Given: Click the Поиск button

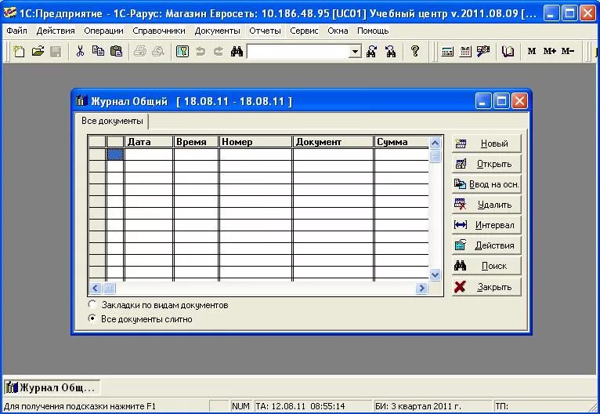Looking at the screenshot, I should pos(486,265).
